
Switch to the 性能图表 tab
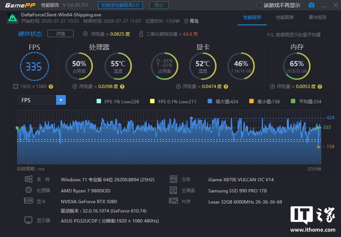pyautogui.click(x=285, y=17)
